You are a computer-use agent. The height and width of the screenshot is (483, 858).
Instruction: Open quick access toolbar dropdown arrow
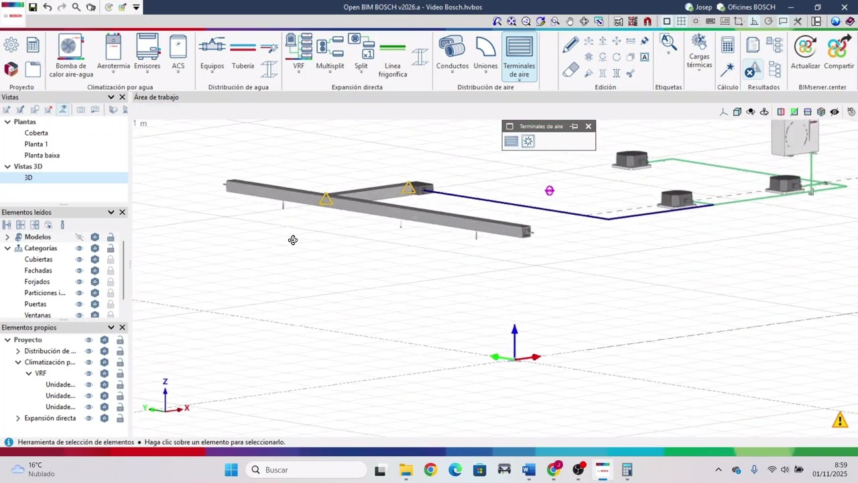pos(136,7)
